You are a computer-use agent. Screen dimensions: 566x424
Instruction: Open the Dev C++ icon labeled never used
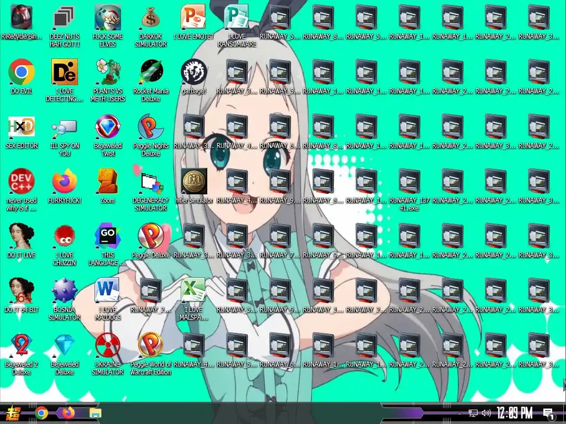(x=22, y=181)
